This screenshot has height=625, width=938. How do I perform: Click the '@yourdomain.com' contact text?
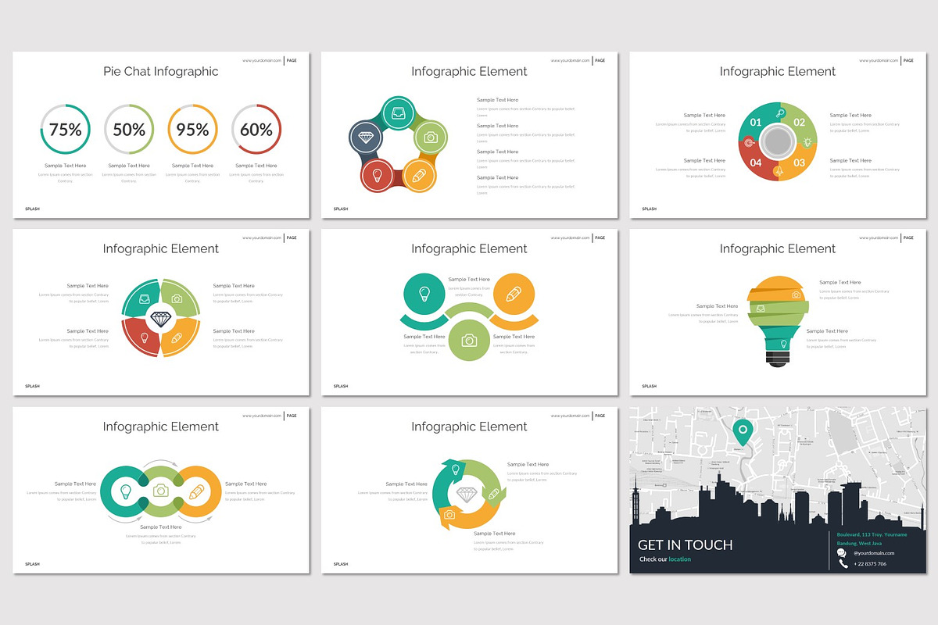[x=874, y=553]
